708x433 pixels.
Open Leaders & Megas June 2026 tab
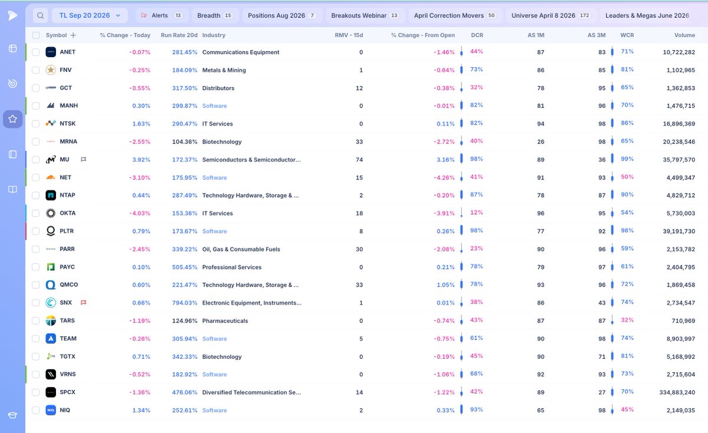tap(647, 15)
